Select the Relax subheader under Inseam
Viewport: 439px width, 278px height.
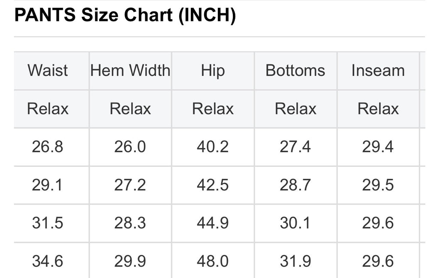[378, 109]
